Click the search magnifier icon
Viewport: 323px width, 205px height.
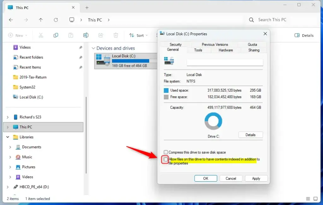tap(251, 20)
